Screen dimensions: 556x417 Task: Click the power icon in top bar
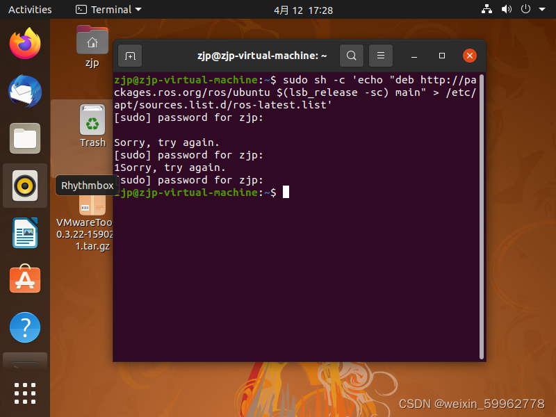525,9
